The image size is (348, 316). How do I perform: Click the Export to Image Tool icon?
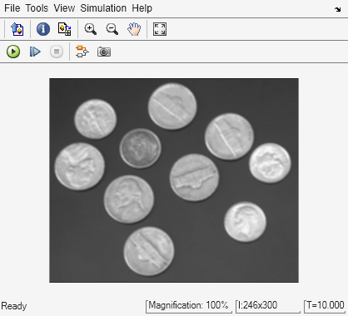pos(17,29)
